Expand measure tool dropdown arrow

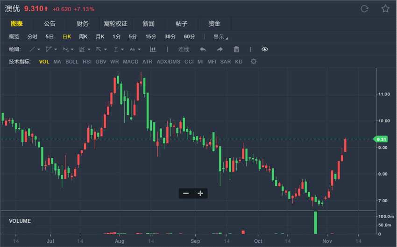point(122,49)
